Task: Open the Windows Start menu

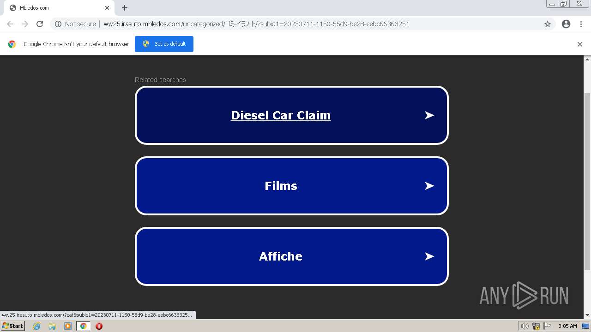Action: click(x=12, y=326)
